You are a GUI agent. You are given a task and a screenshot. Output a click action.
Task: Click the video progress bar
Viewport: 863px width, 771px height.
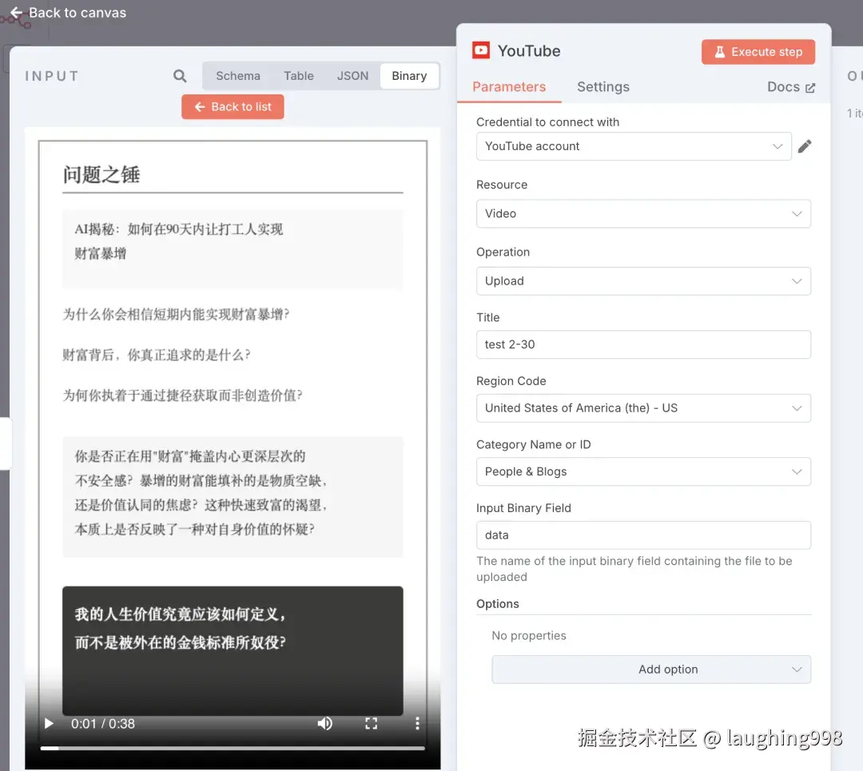tap(232, 748)
